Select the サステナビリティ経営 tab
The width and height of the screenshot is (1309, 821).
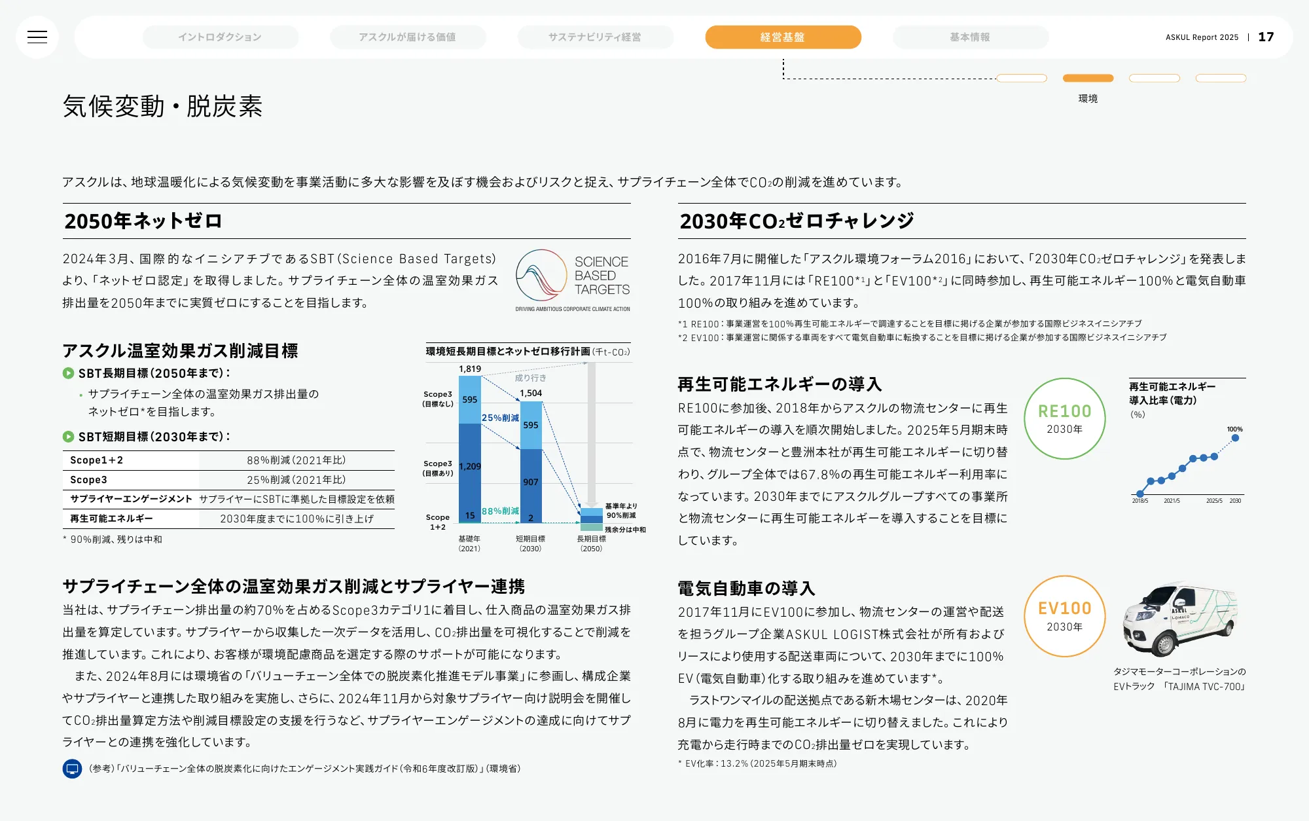pyautogui.click(x=595, y=37)
